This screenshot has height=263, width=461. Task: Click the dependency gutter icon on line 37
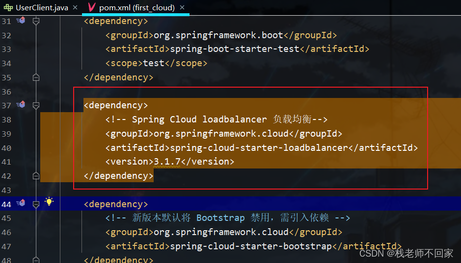click(x=21, y=104)
